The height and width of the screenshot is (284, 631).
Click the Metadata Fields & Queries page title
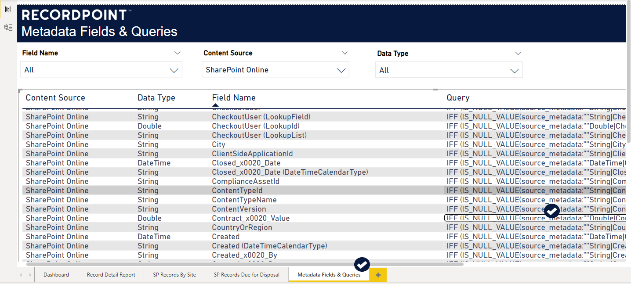99,32
